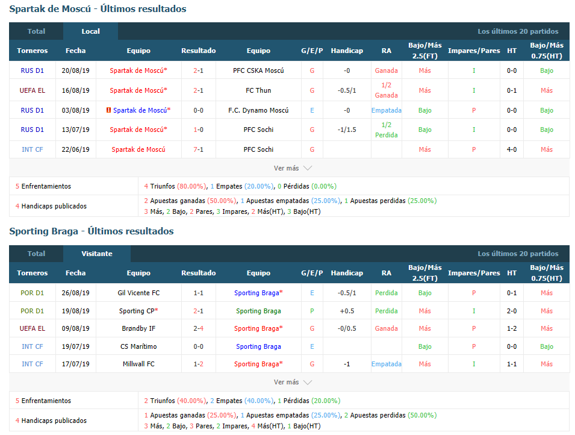Open RUS D1 link dated 03/08/19

[33, 110]
